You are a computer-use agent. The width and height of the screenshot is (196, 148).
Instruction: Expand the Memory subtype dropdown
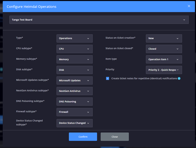(x=74, y=59)
